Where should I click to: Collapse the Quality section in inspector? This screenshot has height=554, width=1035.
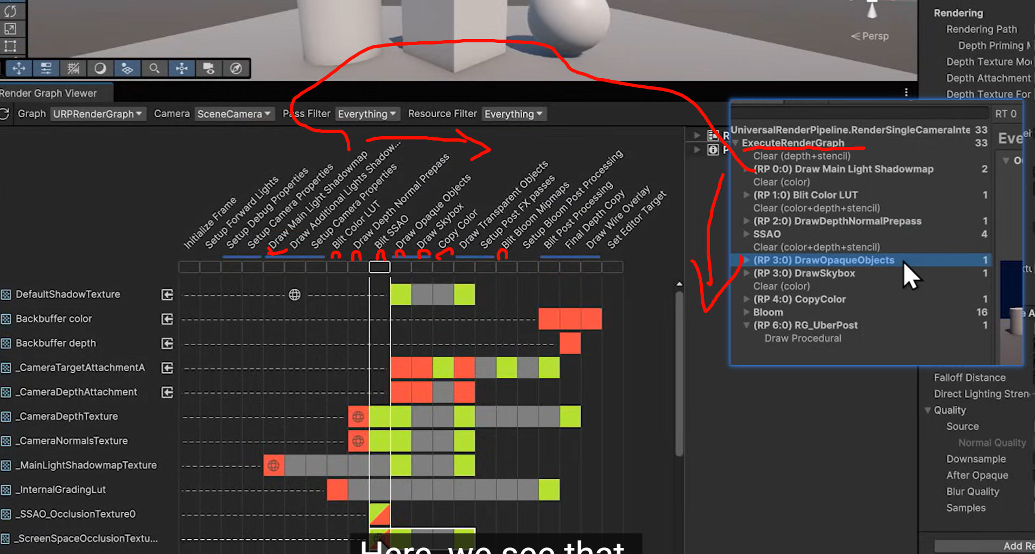pos(928,410)
